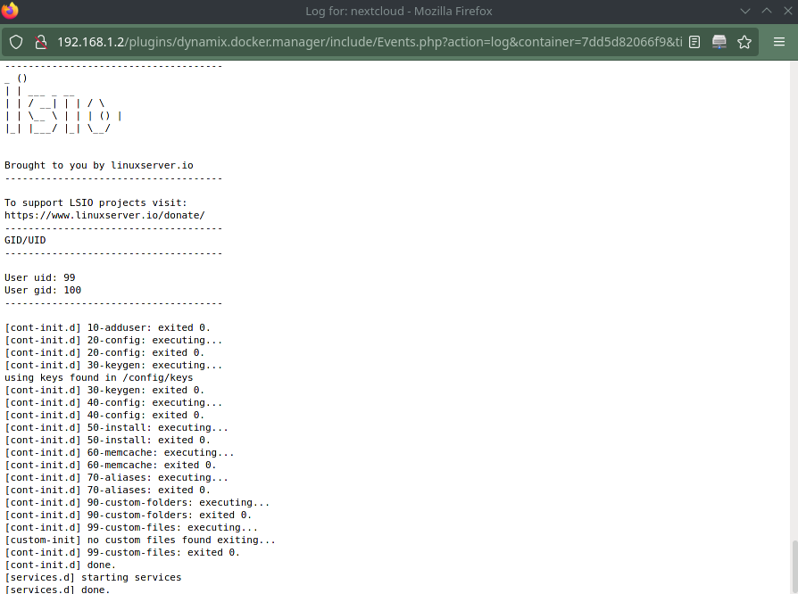Click the URL text https://www.linuxserver.io/donate/

pyautogui.click(x=104, y=215)
